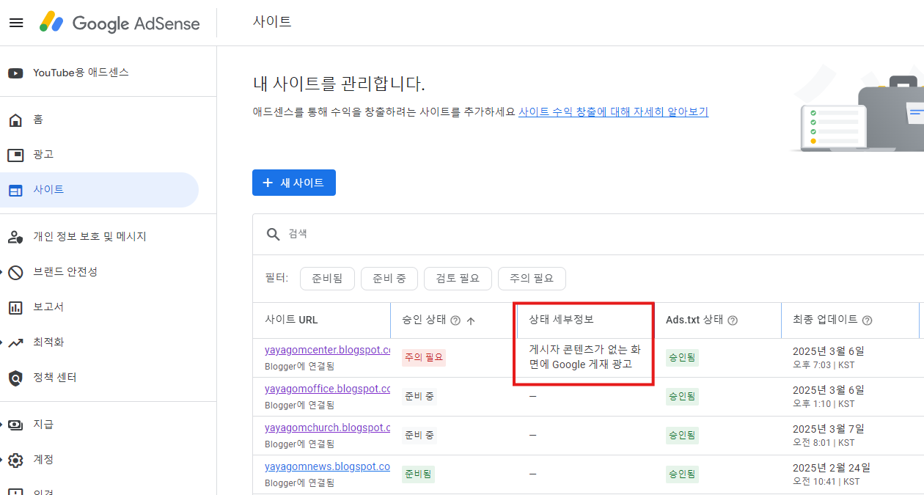
Task: Select 사이트 in sidebar
Action: tap(99, 190)
